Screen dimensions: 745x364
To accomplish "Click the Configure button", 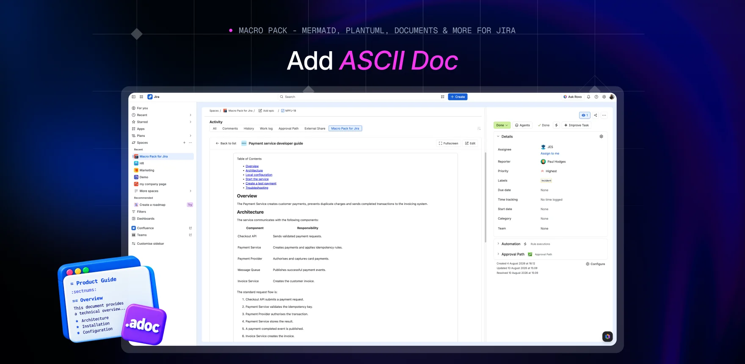I will pos(595,264).
